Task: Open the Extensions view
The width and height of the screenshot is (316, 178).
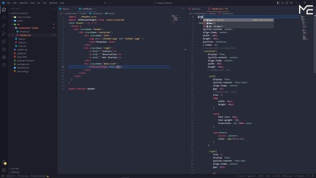Action: 4,42
